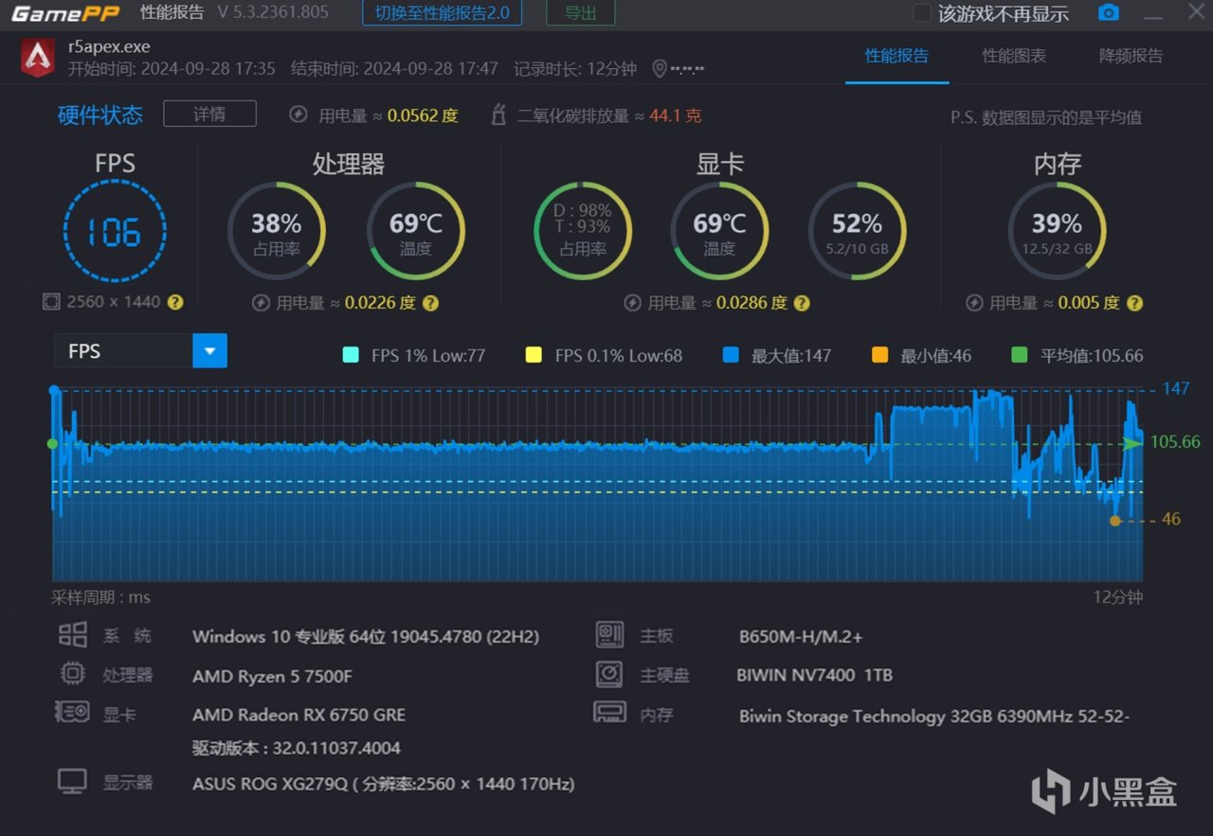The image size is (1213, 836).
Task: Click the lightning icon beside processor power usage
Action: pos(261,303)
